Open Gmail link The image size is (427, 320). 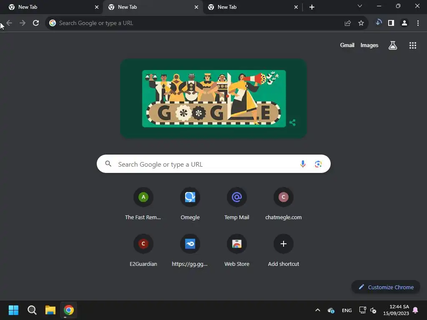(347, 45)
